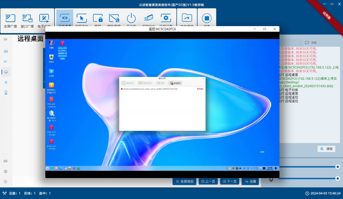The width and height of the screenshot is (343, 199).
Task: Click the 全屏浏览 full-screen browse button
Action: click(x=185, y=181)
